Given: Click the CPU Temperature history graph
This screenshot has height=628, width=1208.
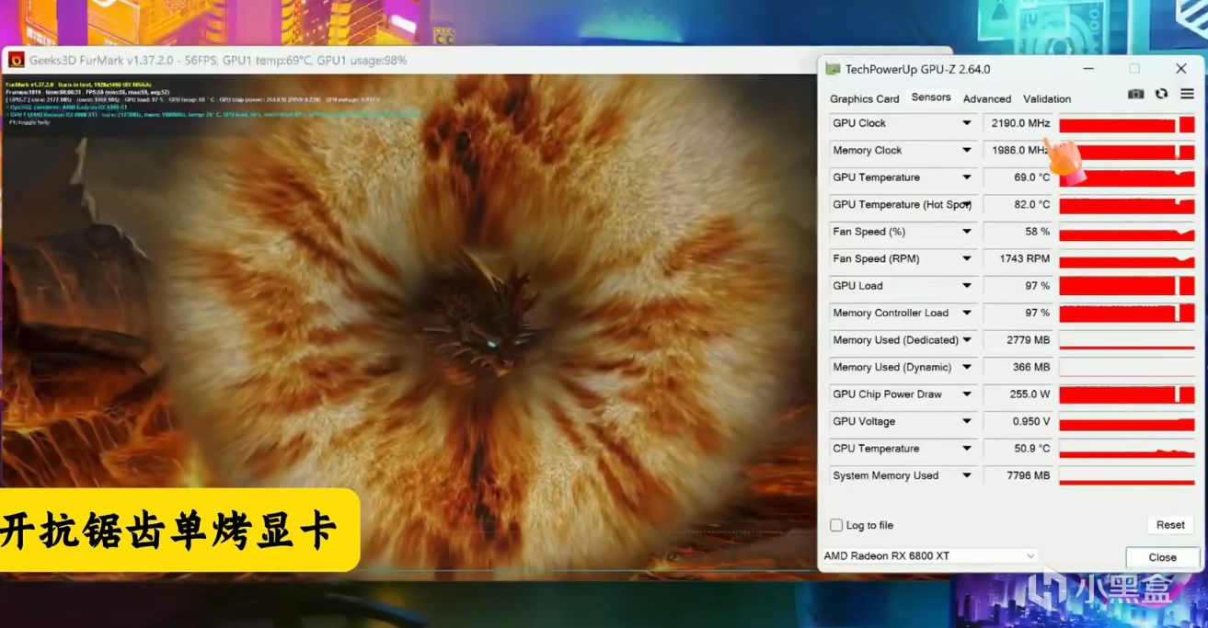Looking at the screenshot, I should tap(1127, 449).
